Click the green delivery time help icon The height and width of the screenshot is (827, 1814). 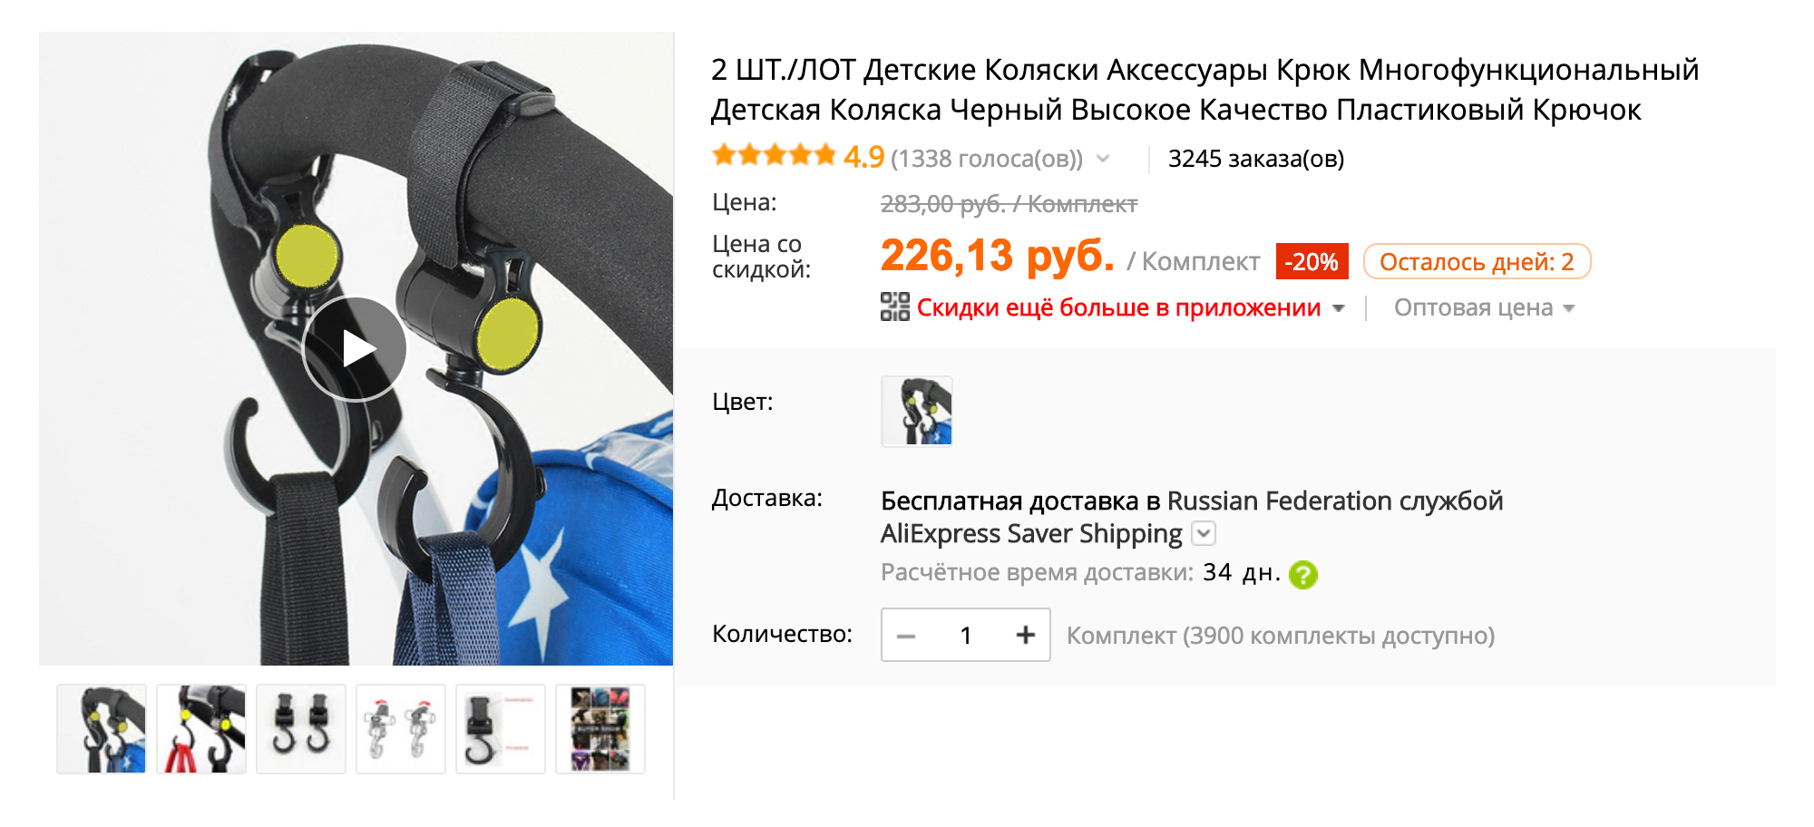(1303, 574)
